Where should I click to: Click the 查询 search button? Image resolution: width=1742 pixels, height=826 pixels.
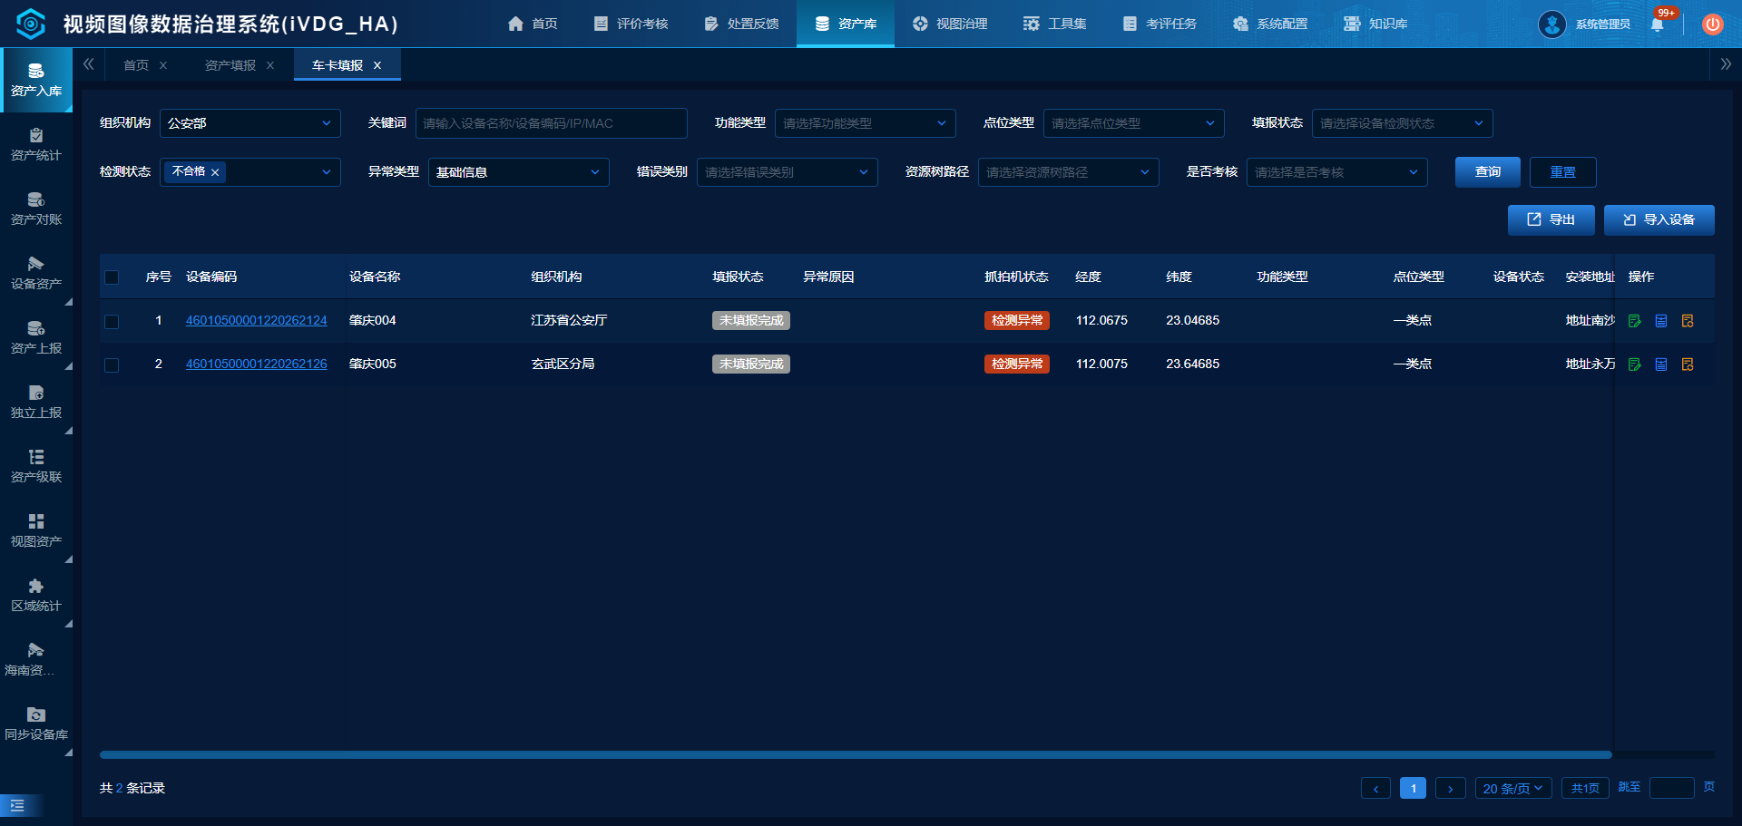(1488, 172)
